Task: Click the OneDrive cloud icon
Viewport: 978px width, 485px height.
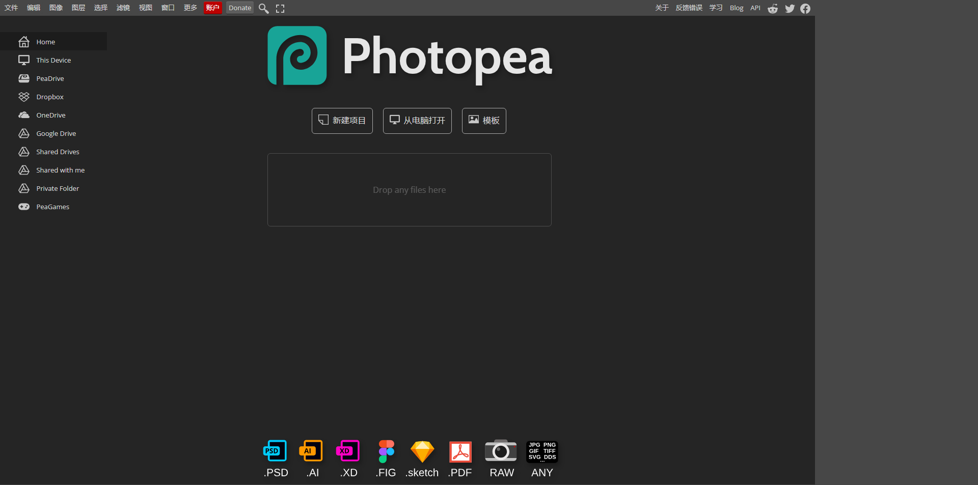Action: 24,115
